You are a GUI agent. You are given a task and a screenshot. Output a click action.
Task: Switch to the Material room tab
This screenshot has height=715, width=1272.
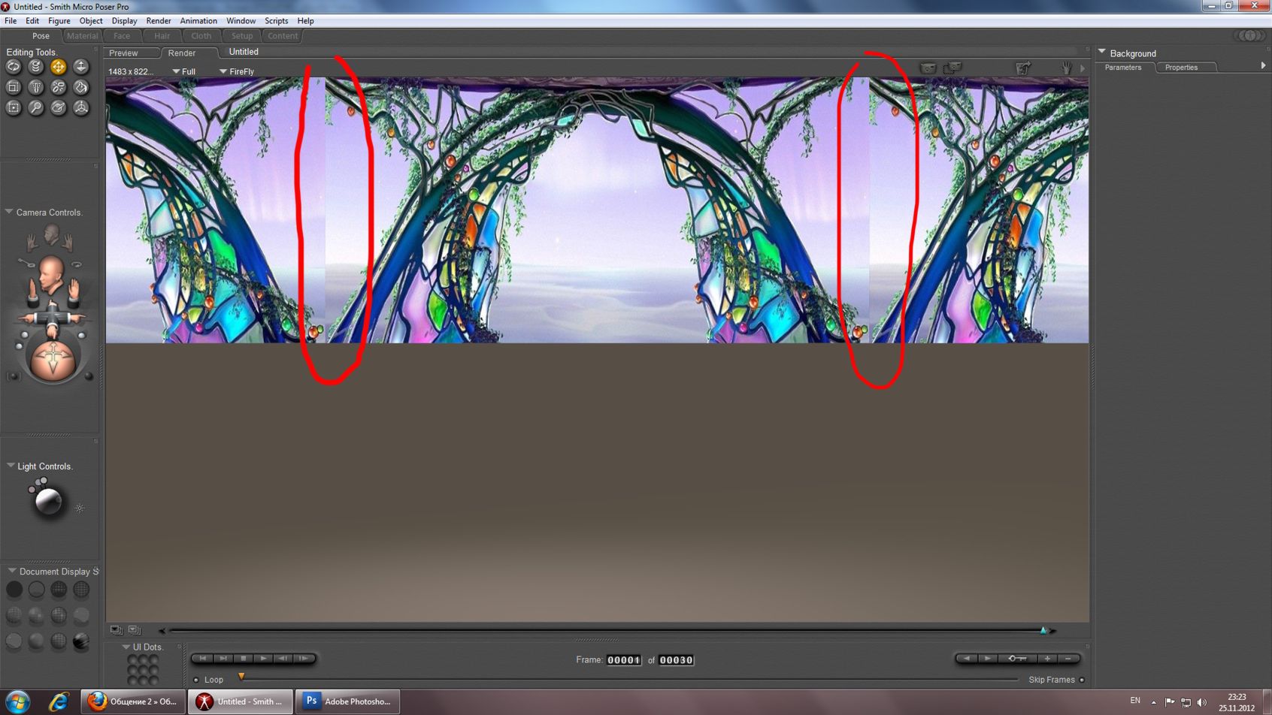(x=82, y=36)
